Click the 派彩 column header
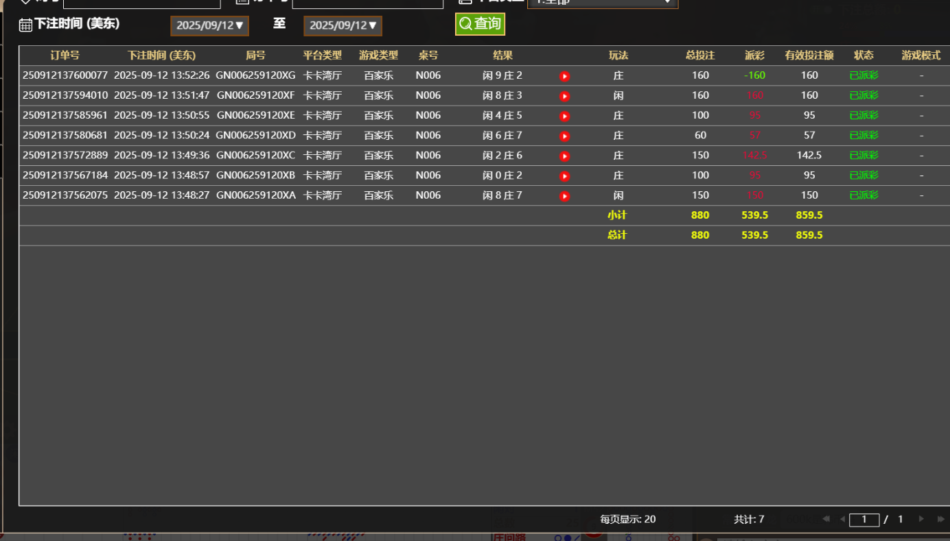 point(754,56)
